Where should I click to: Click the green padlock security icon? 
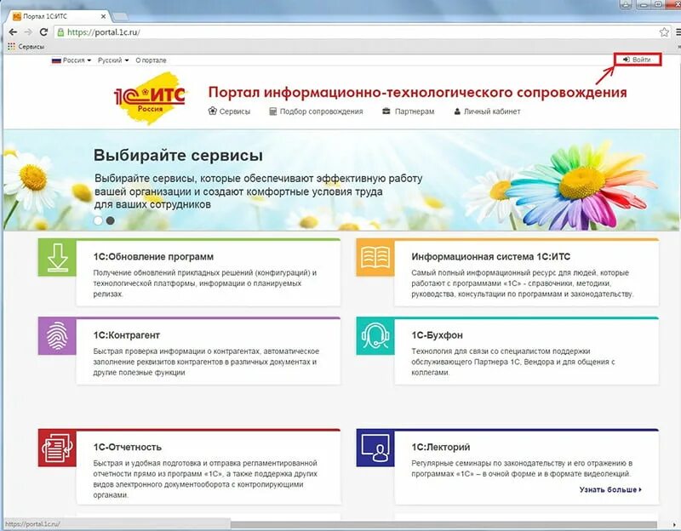[60, 32]
